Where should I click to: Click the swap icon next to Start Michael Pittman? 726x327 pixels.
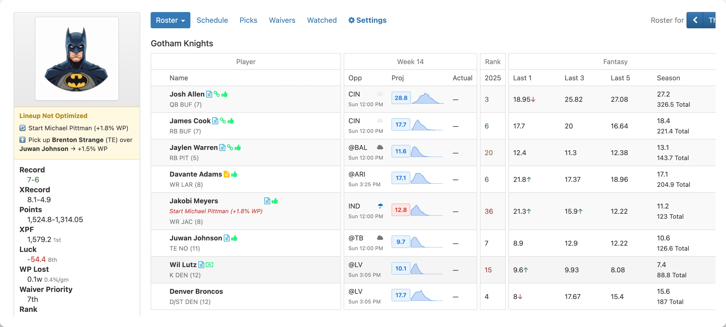[x=22, y=128]
